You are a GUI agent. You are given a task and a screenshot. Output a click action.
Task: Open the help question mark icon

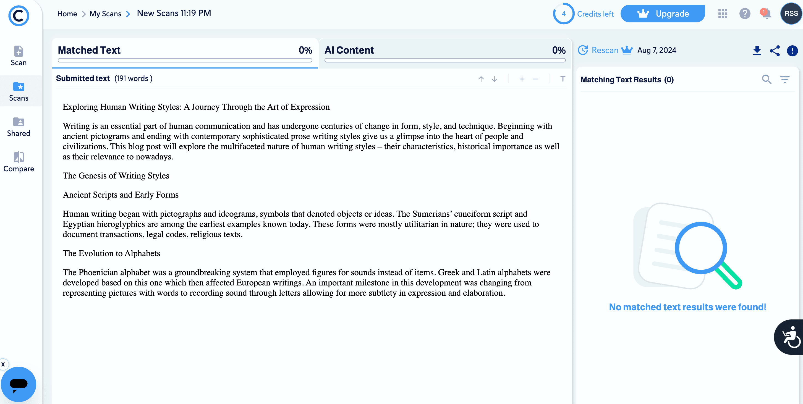[x=745, y=14]
